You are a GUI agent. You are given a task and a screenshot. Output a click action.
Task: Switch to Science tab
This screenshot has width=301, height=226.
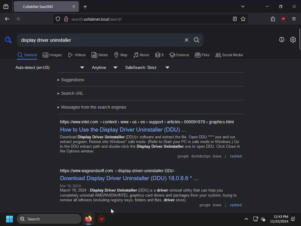(x=179, y=55)
